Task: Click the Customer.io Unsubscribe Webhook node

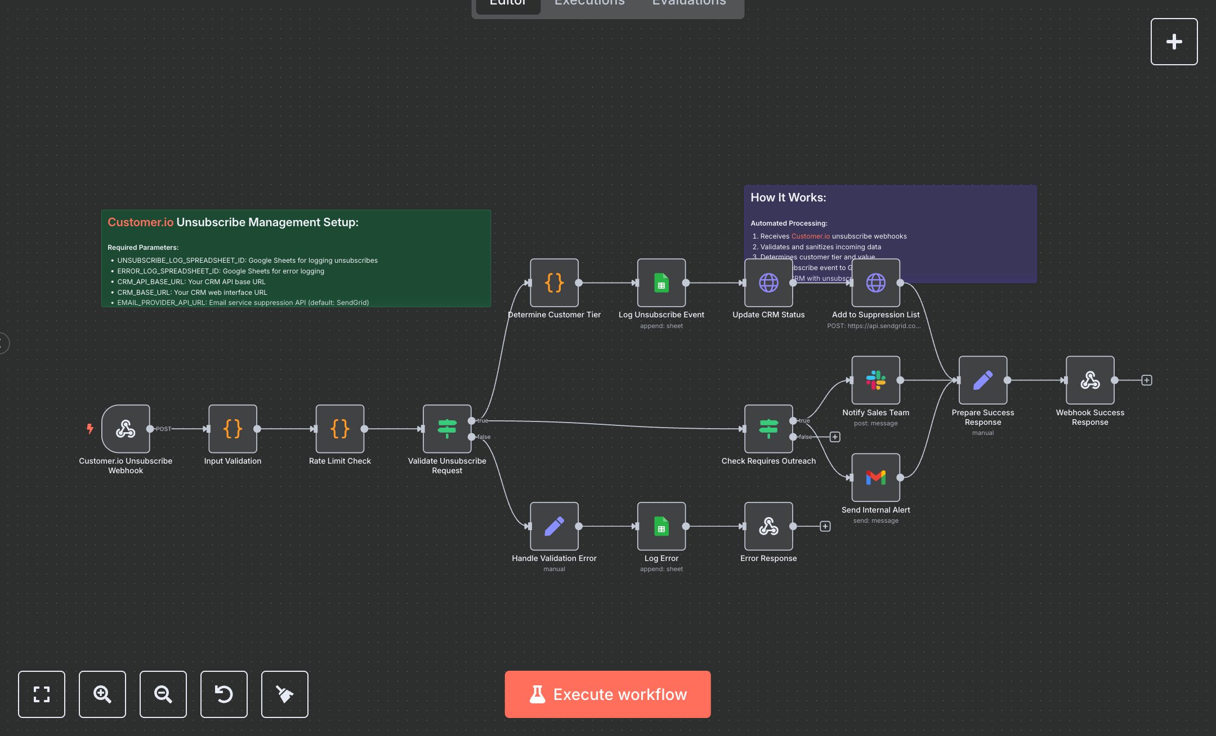Action: pyautogui.click(x=126, y=429)
